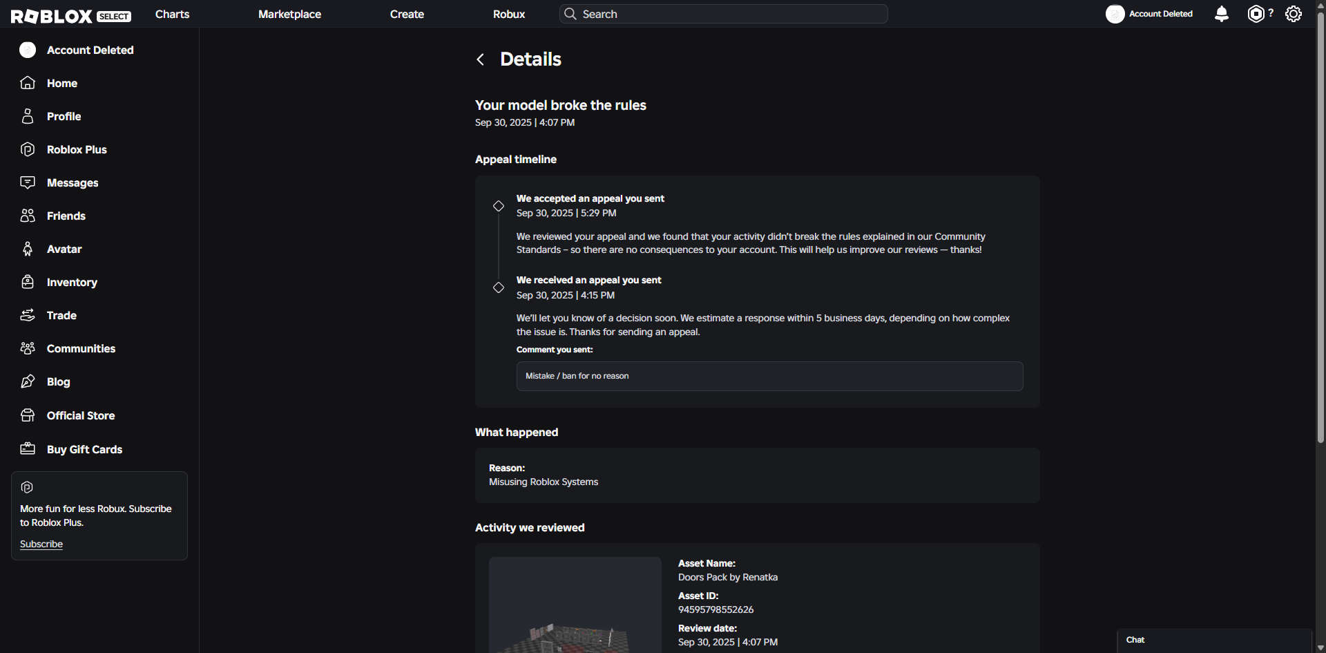
Task: Open the Blog sidebar link
Action: pos(58,381)
